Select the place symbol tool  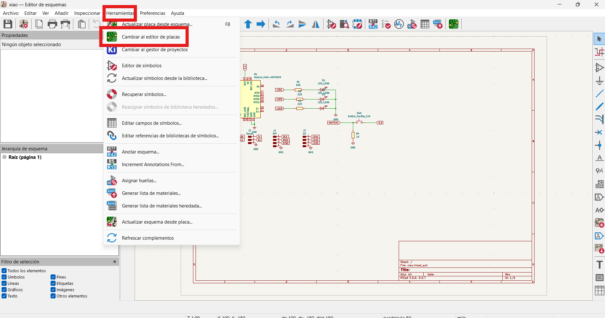(599, 68)
